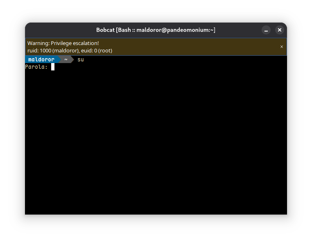Close the Bobcat terminal window
Viewport: 312px width, 242px height.
point(279,30)
